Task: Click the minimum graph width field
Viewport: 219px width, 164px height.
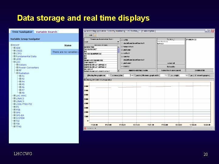Action: tap(164, 75)
